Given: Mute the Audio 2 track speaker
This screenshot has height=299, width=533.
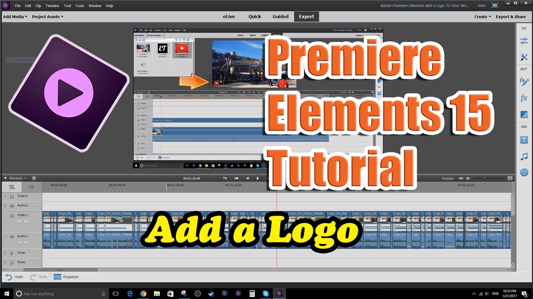Looking at the screenshot, I should coord(12,206).
